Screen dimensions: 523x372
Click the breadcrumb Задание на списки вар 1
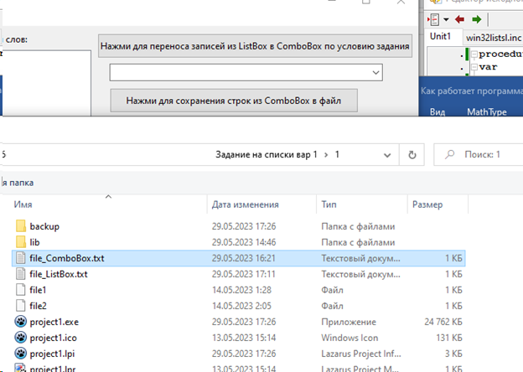point(266,155)
